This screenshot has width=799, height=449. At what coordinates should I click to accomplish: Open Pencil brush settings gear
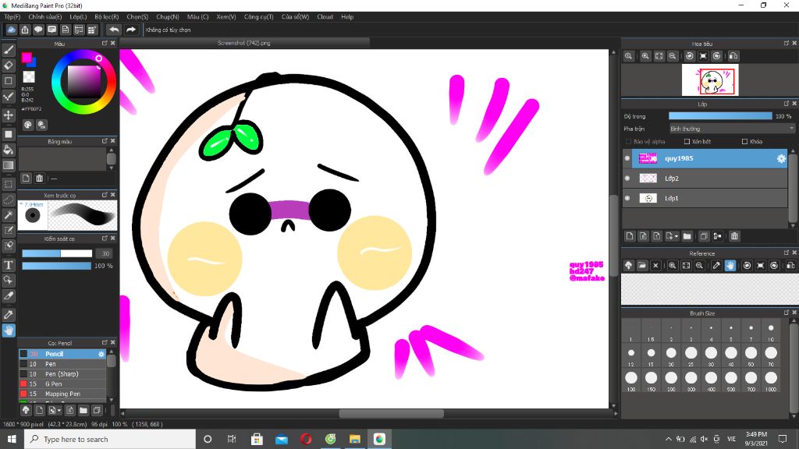101,354
